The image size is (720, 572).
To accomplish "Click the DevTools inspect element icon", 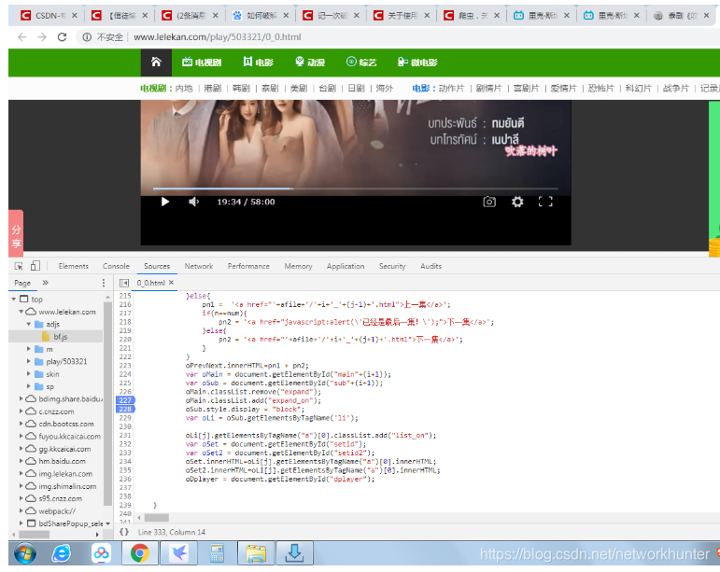I will (19, 266).
